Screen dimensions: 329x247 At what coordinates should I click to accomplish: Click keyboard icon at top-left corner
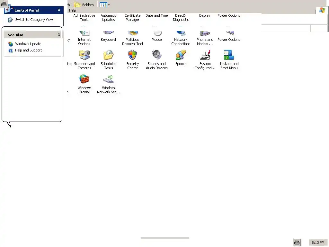click(x=4, y=4)
